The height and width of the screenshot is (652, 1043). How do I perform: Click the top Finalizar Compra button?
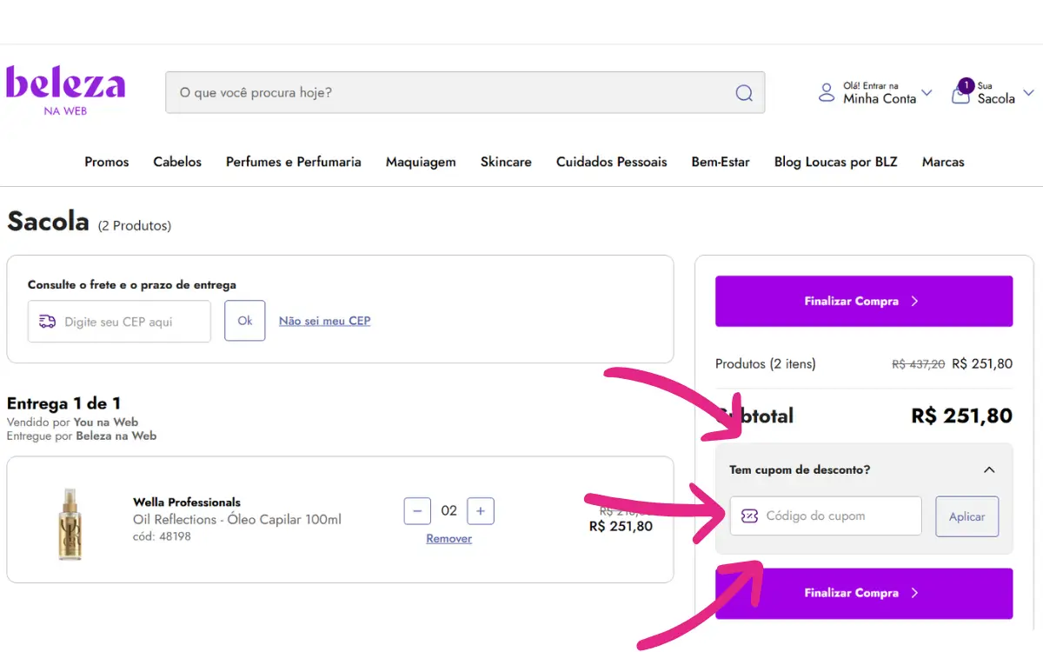864,301
